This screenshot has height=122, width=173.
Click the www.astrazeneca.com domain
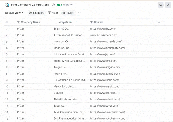pyautogui.click(x=104, y=35)
